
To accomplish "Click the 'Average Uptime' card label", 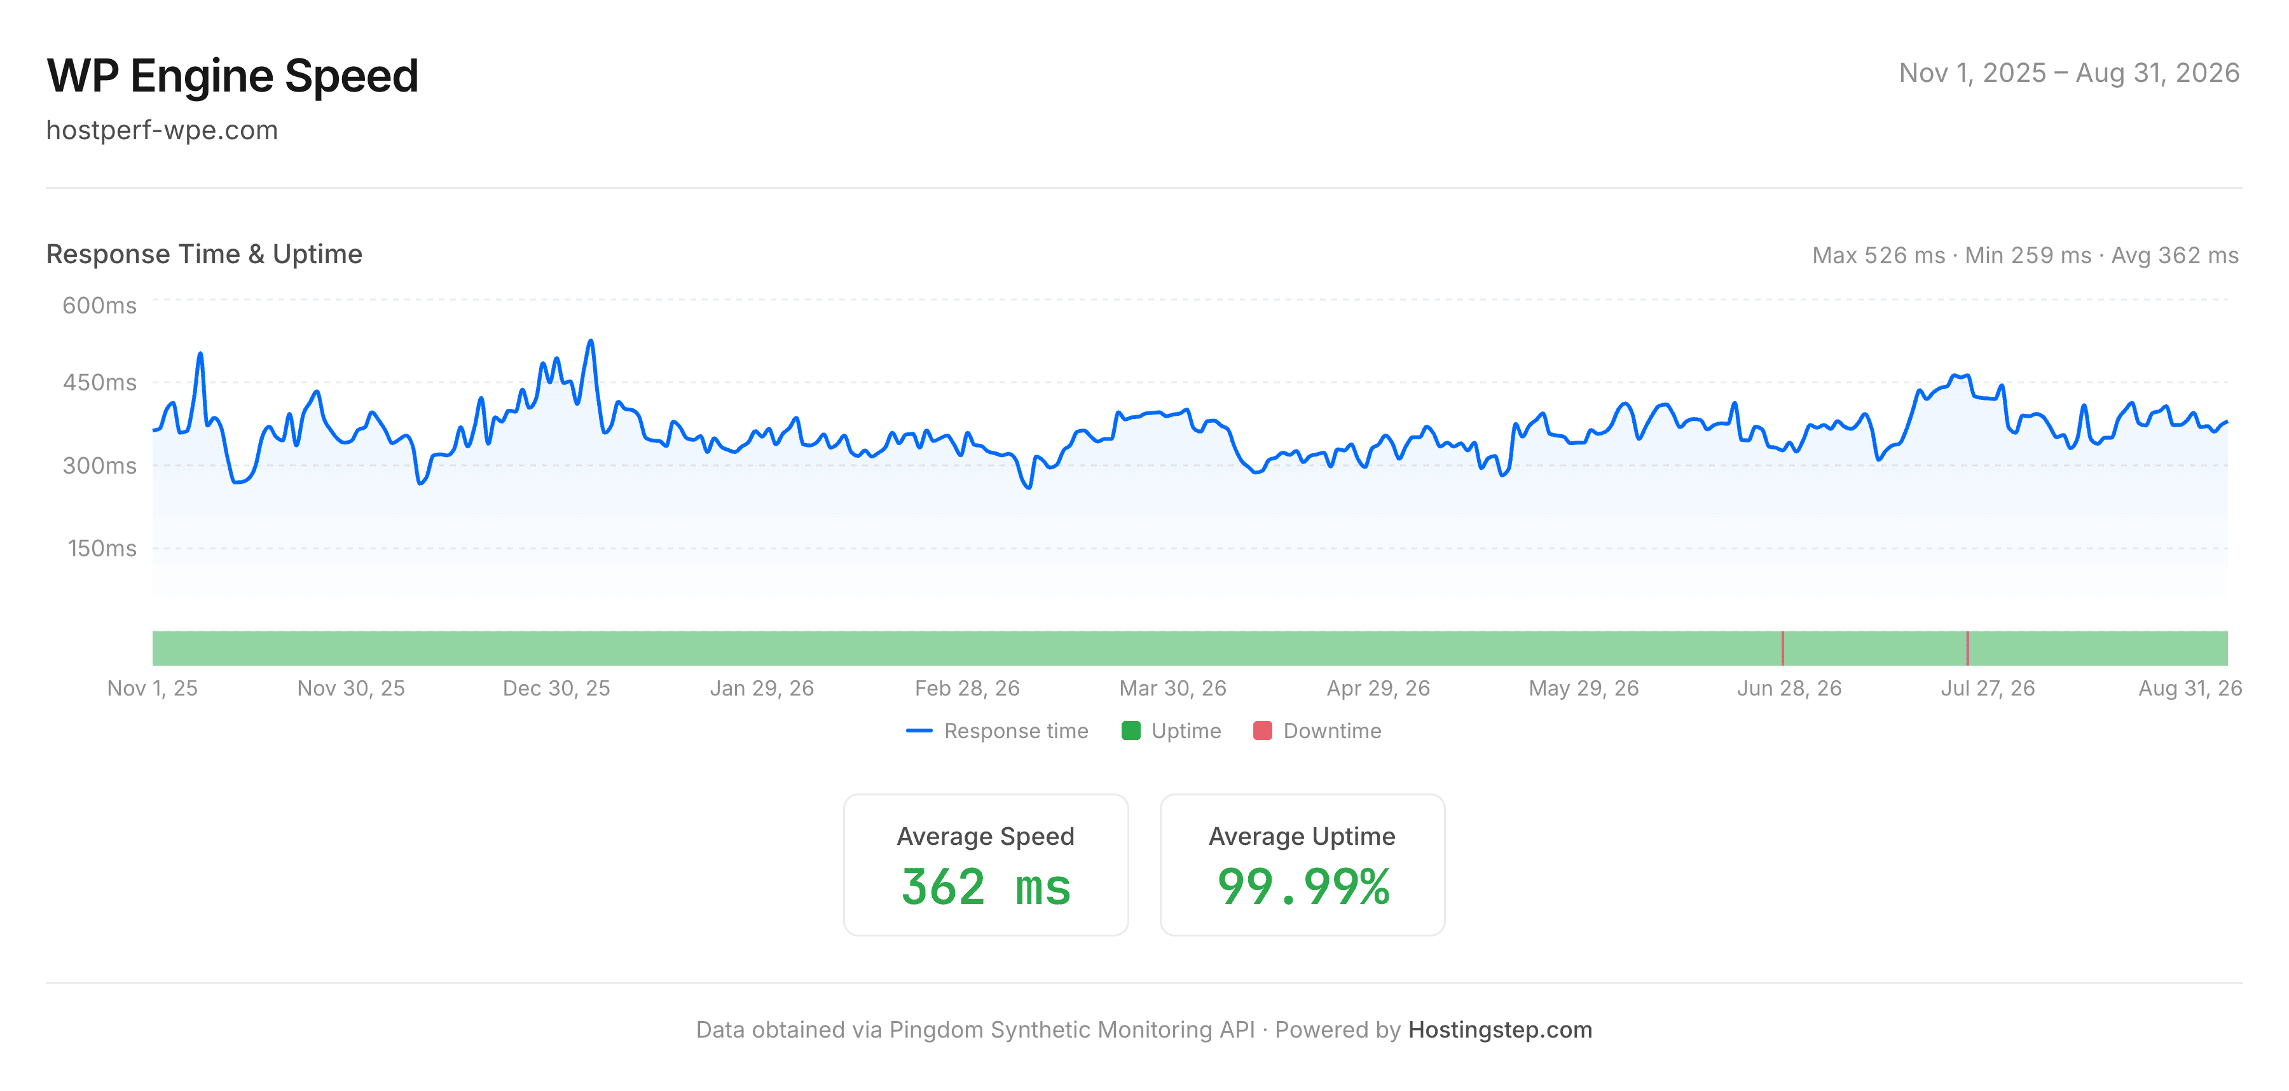I will pyautogui.click(x=1302, y=837).
